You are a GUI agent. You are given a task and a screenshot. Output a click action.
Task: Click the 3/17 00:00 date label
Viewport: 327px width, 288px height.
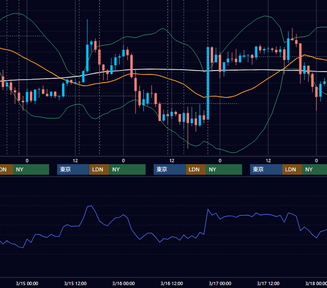pyautogui.click(x=220, y=283)
